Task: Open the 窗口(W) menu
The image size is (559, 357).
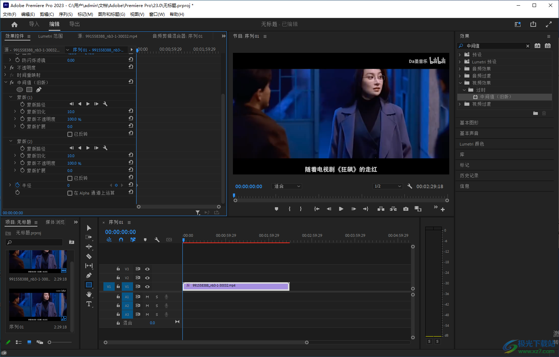Action: click(157, 14)
